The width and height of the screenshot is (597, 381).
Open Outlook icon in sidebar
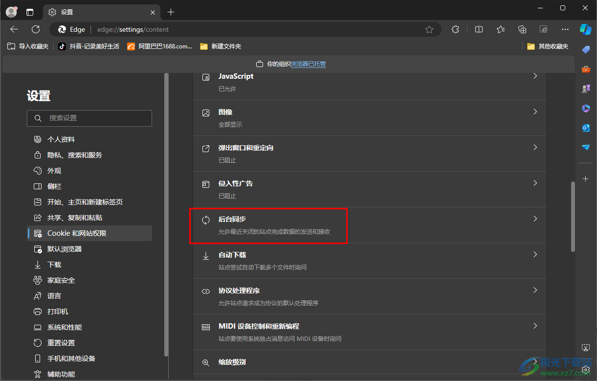click(586, 128)
